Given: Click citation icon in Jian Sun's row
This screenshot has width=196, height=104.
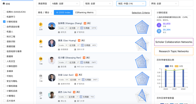Looking at the screenshot, I should click(83, 80).
